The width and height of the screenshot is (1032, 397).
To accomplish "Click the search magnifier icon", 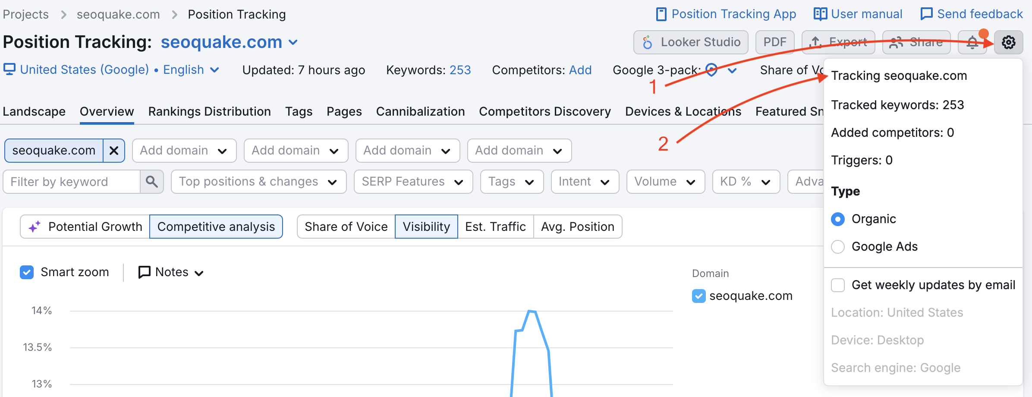I will click(x=152, y=182).
